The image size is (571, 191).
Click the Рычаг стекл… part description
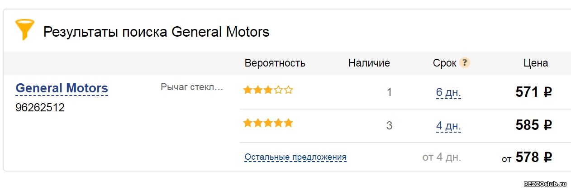coord(192,87)
